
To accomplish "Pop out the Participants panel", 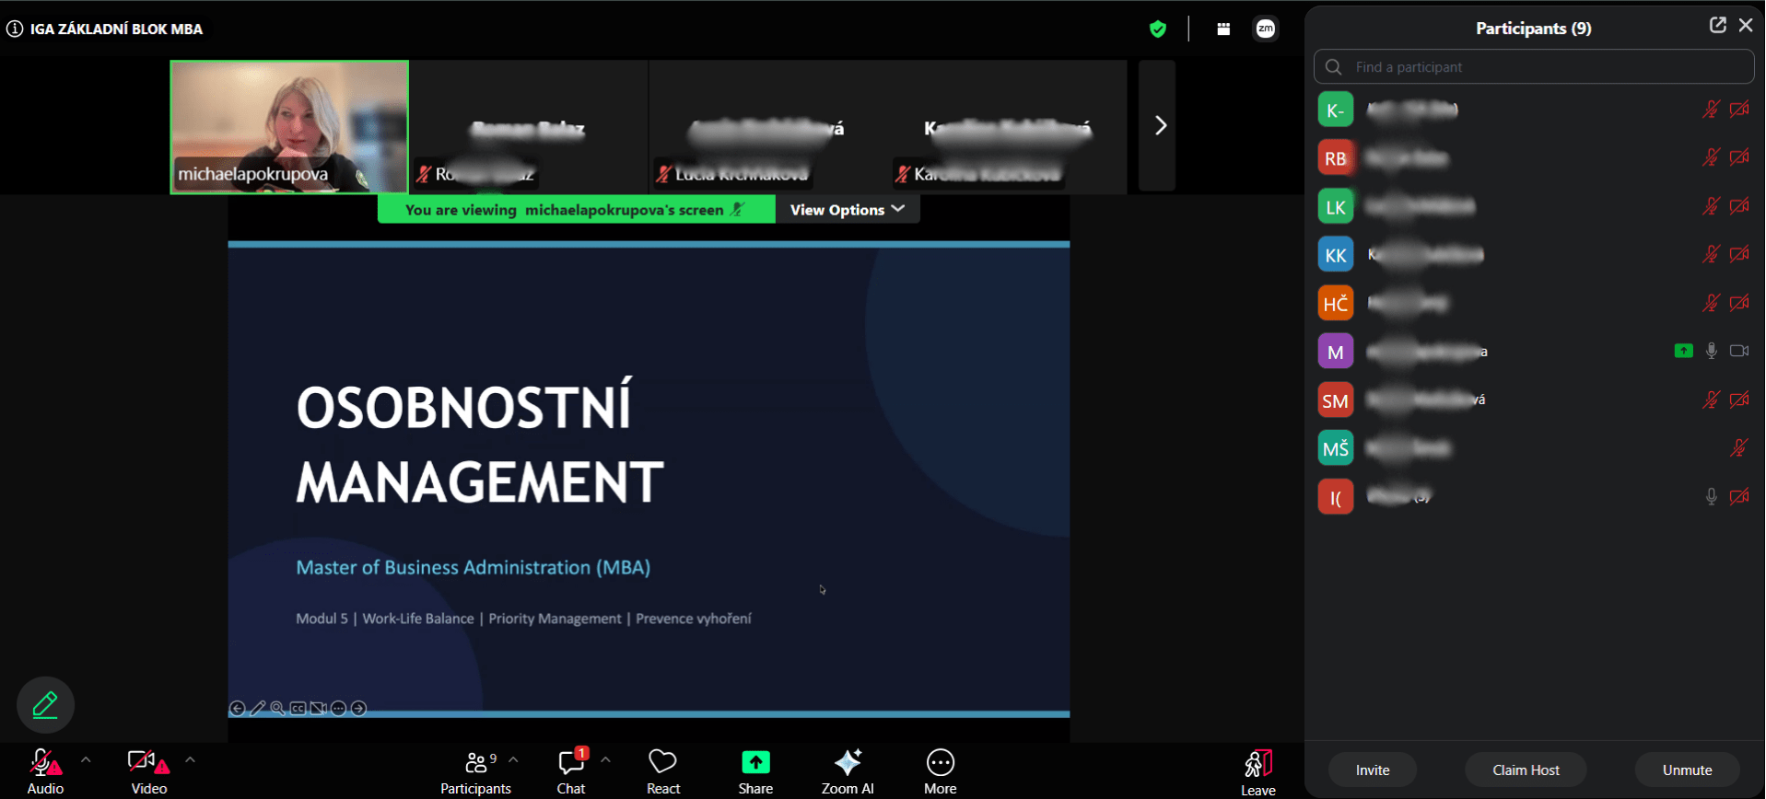I will coord(1717,26).
